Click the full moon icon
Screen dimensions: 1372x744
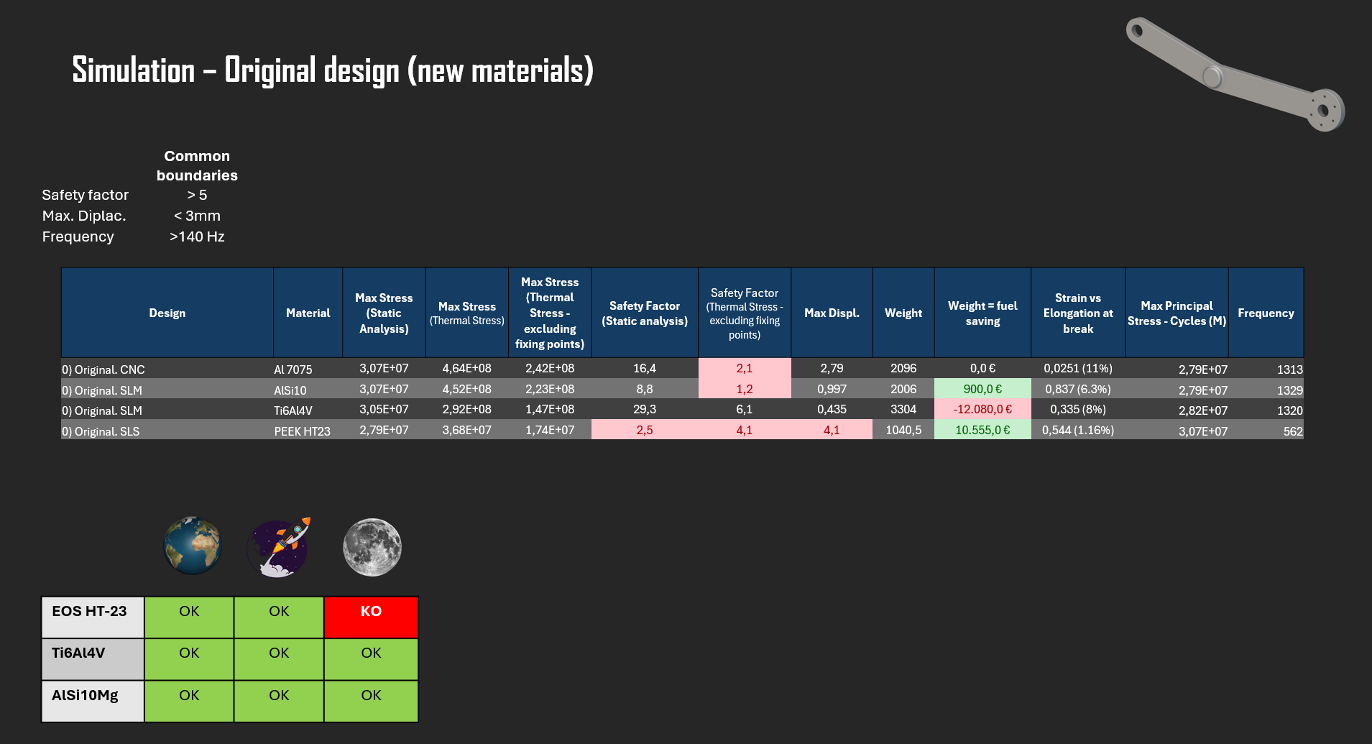372,547
